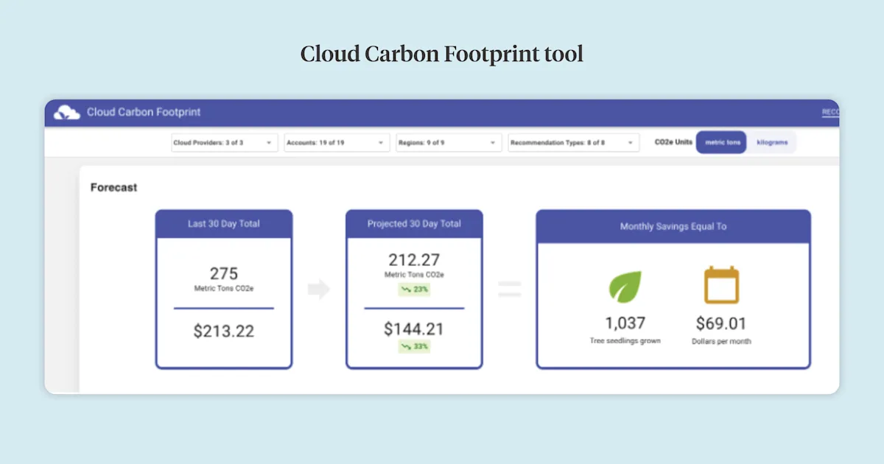Image resolution: width=884 pixels, height=464 pixels.
Task: Open the RECO navigation link in the header
Action: pyautogui.click(x=830, y=113)
